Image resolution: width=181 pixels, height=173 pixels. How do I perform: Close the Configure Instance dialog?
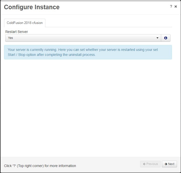[175, 6]
